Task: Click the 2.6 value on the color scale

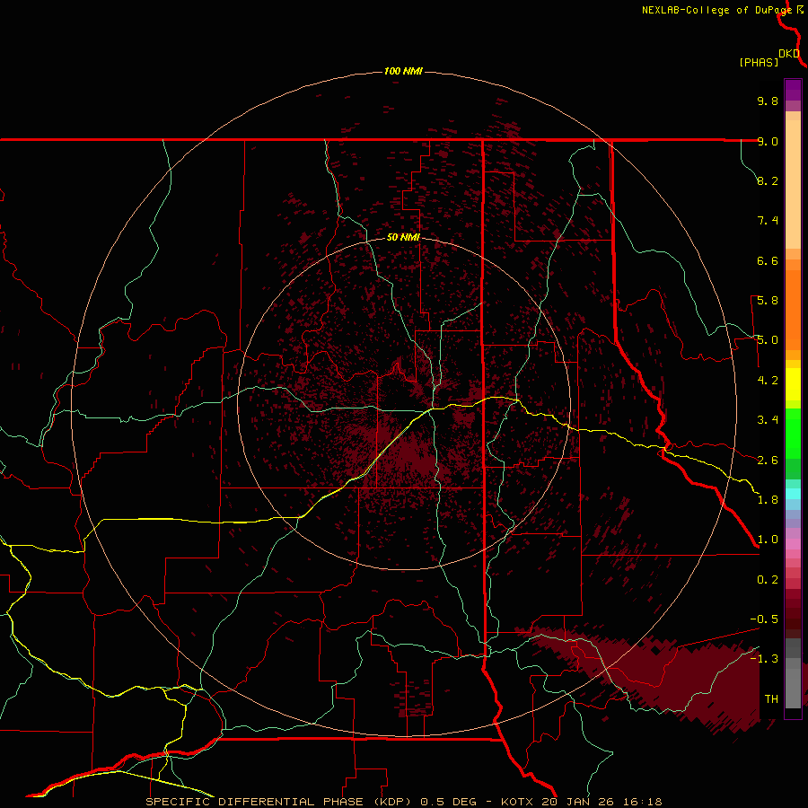Action: [x=768, y=461]
